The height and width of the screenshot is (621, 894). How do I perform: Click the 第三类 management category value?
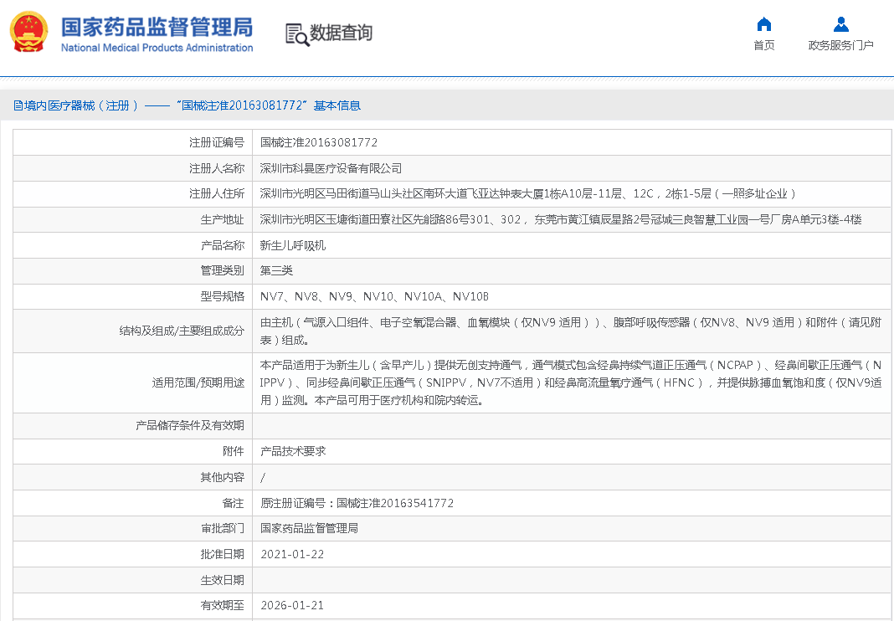tap(276, 271)
